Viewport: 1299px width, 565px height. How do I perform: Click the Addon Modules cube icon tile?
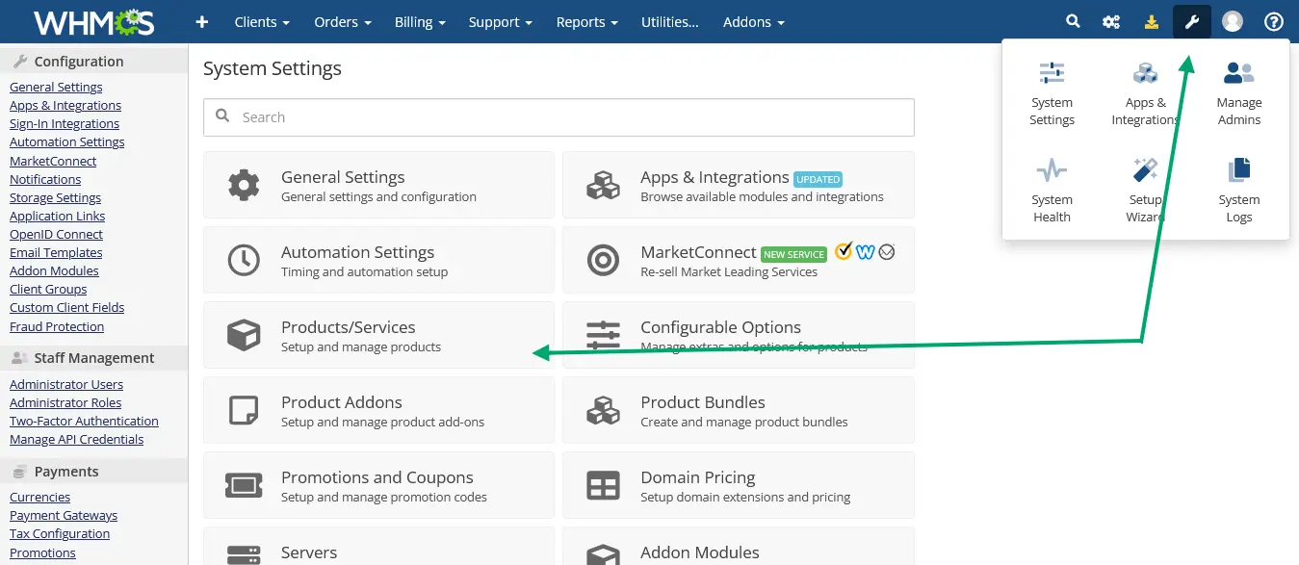point(603,555)
